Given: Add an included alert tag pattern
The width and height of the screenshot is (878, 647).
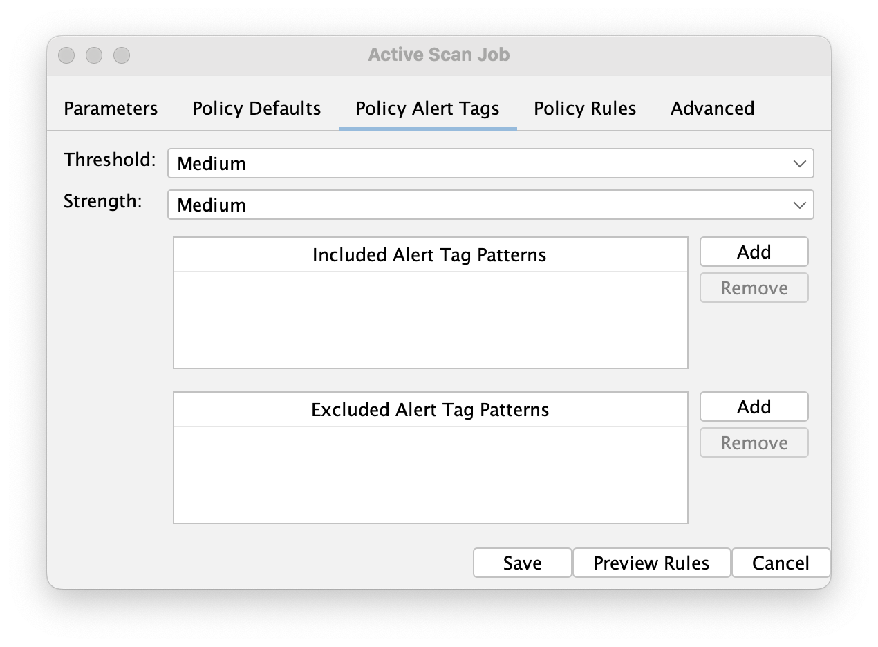Looking at the screenshot, I should point(753,252).
